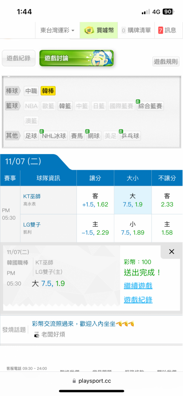Screen dimensions: 183x396
Task: Select the 韓棒 league filter
Action: 48,91
